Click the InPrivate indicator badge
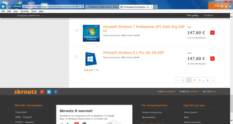 17,7
